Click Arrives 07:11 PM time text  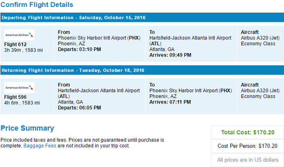click(170, 102)
